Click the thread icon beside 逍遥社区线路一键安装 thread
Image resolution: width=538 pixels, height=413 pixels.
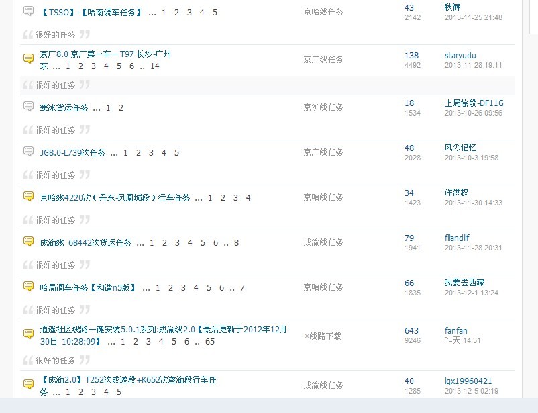coord(28,334)
